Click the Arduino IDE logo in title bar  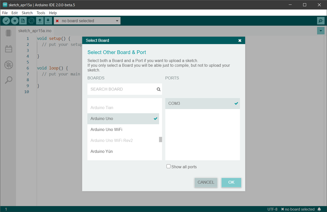(5, 5)
